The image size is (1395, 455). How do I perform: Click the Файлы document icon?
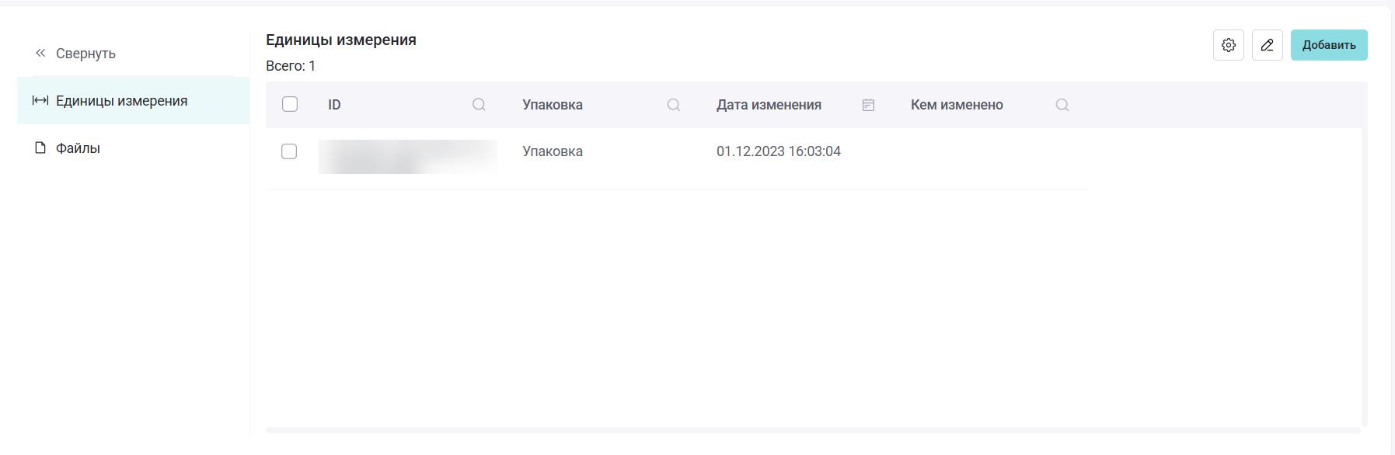point(40,148)
